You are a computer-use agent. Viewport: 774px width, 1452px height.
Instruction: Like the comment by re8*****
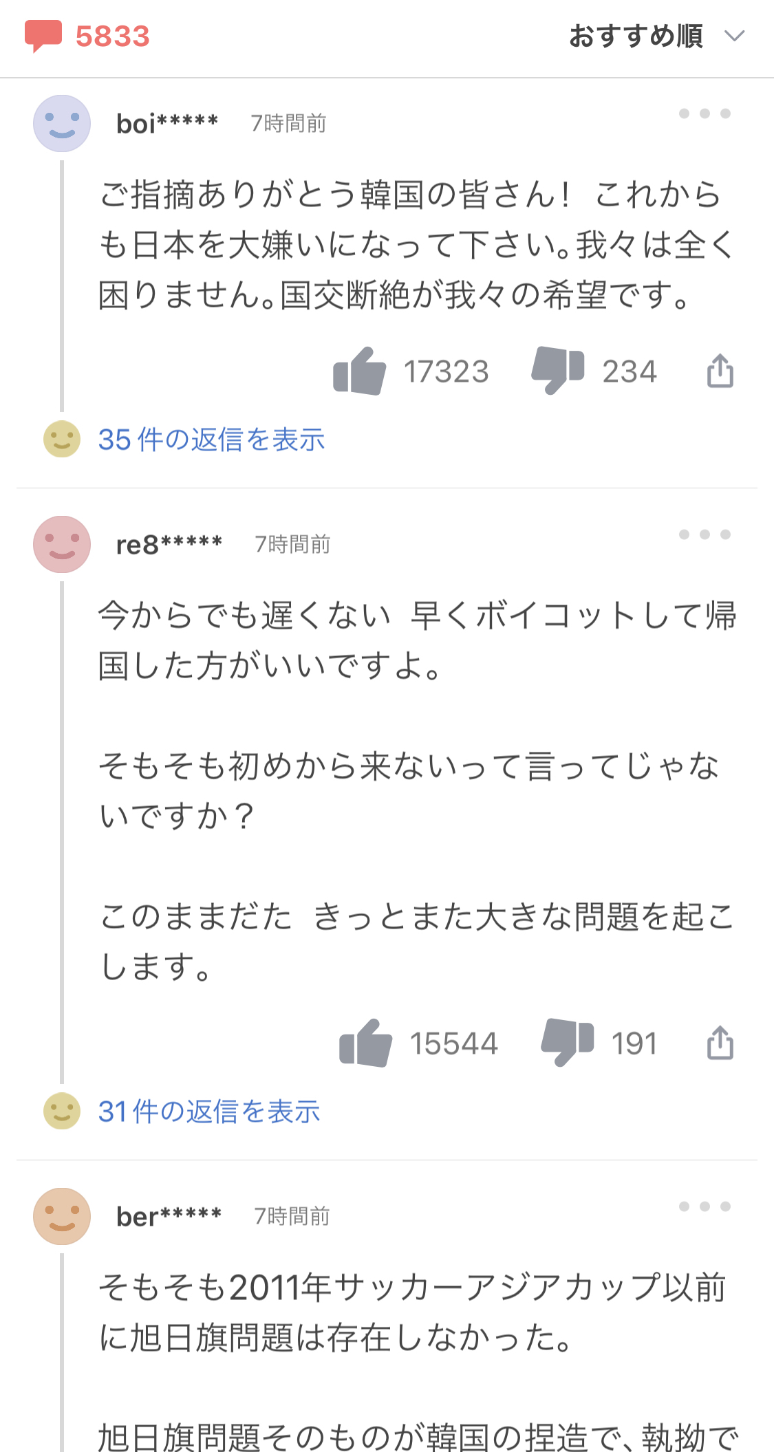(x=366, y=1043)
